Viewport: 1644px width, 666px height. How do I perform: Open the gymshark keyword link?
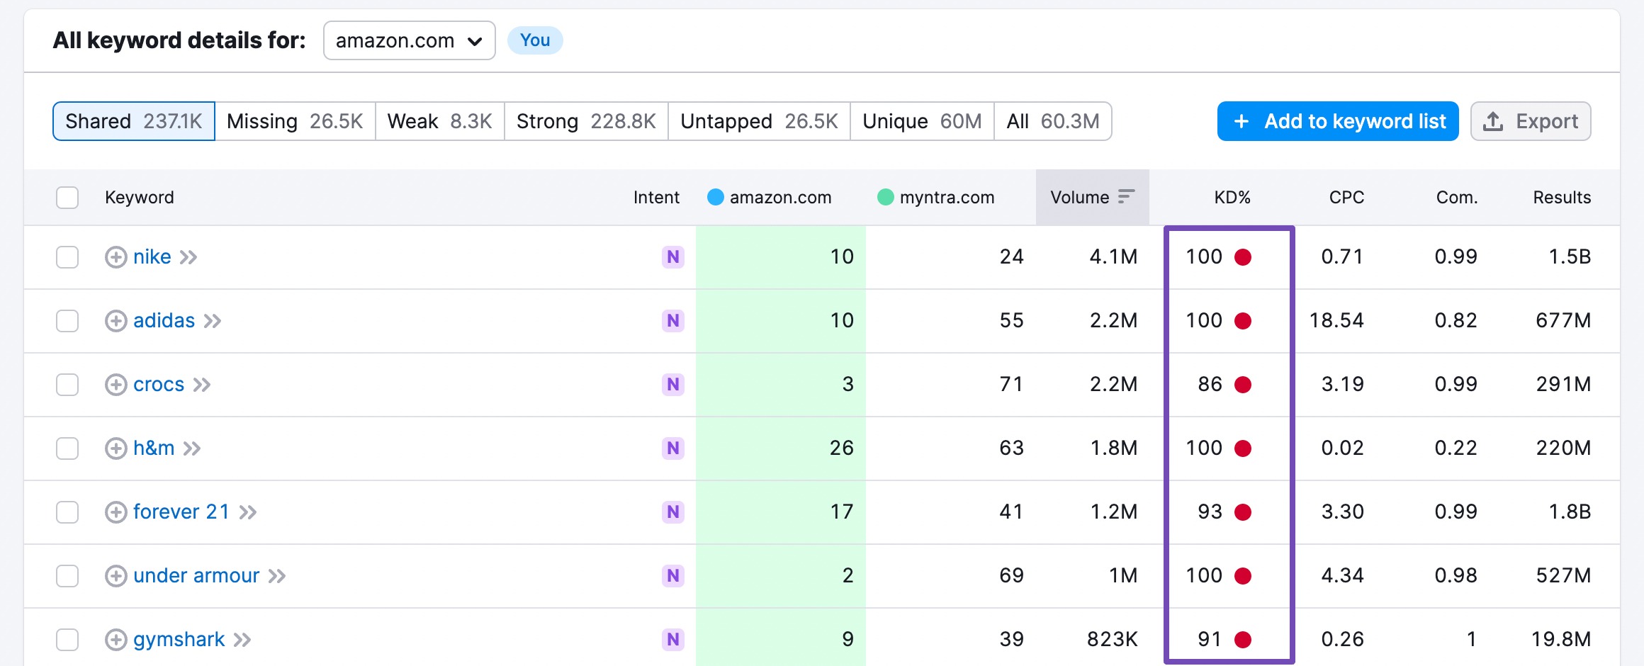179,640
